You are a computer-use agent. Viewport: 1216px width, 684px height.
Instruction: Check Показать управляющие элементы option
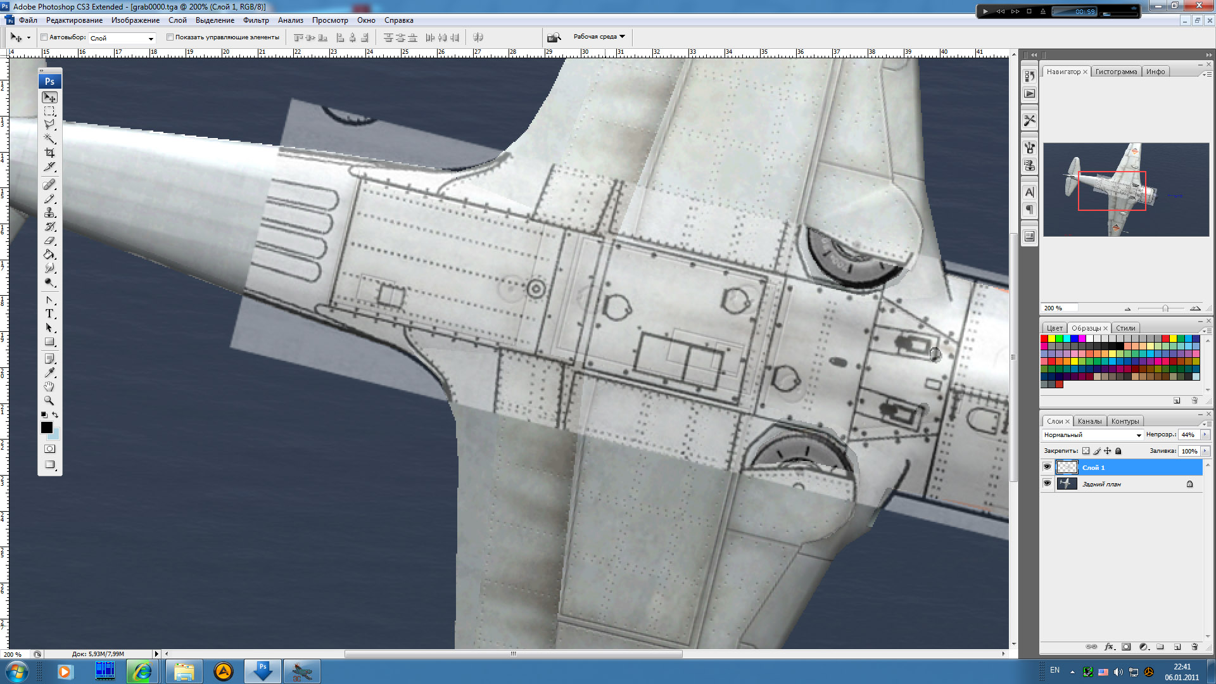point(170,37)
